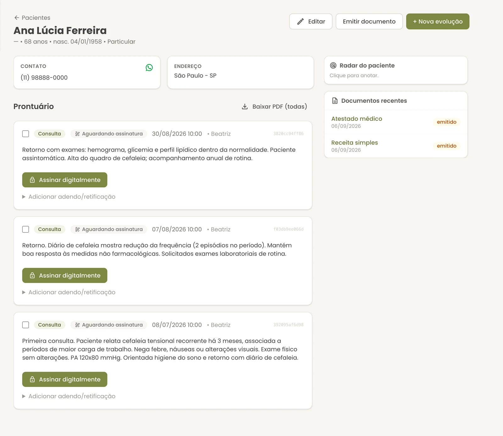Click signature icon on 07/08/2026 Aguardando assinatura badge
Image resolution: width=503 pixels, height=436 pixels.
77,229
